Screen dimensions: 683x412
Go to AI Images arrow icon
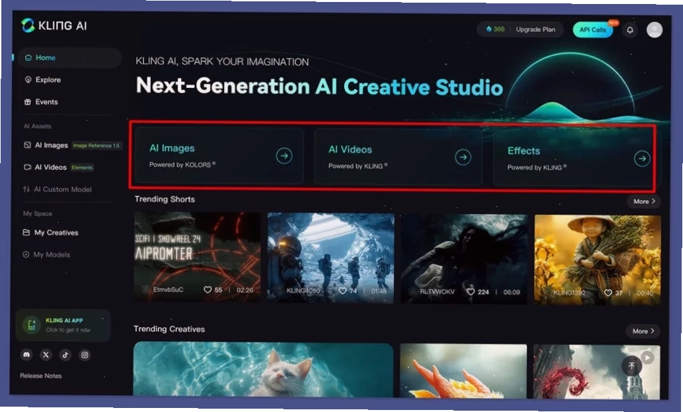284,155
